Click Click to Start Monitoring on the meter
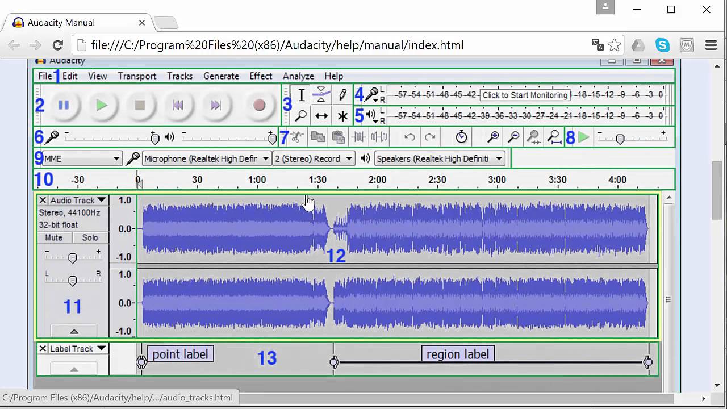The width and height of the screenshot is (727, 409). 525,95
